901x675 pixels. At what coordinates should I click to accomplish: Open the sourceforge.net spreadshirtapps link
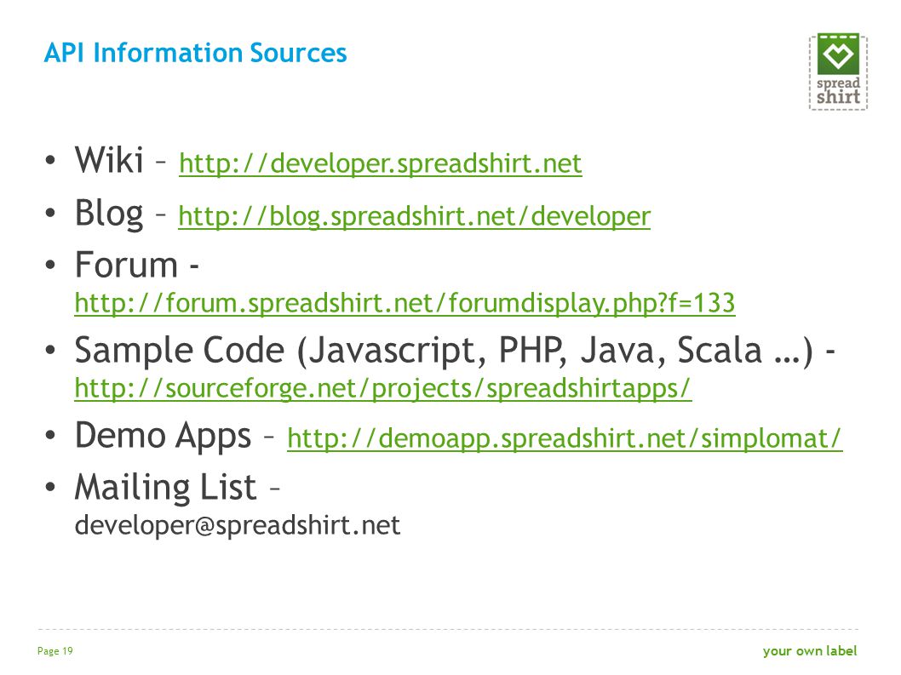pos(382,389)
